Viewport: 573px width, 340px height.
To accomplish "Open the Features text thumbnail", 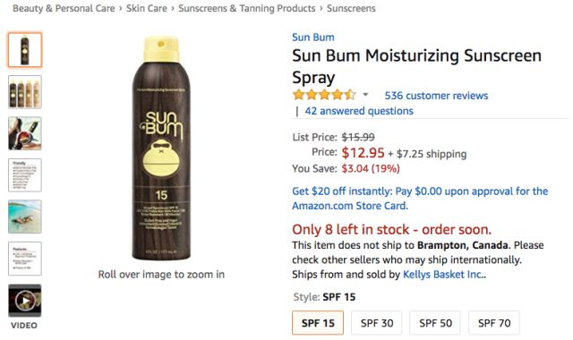I will (25, 259).
